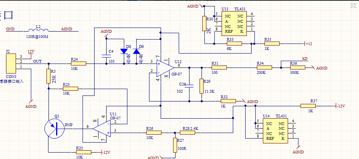
Task: Select resistor R31 symbol
Action: (219, 68)
